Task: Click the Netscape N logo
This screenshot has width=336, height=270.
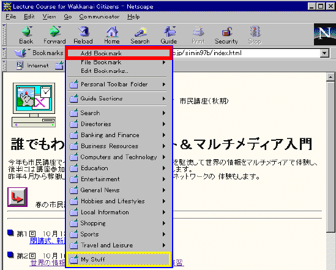Action: pos(325,34)
